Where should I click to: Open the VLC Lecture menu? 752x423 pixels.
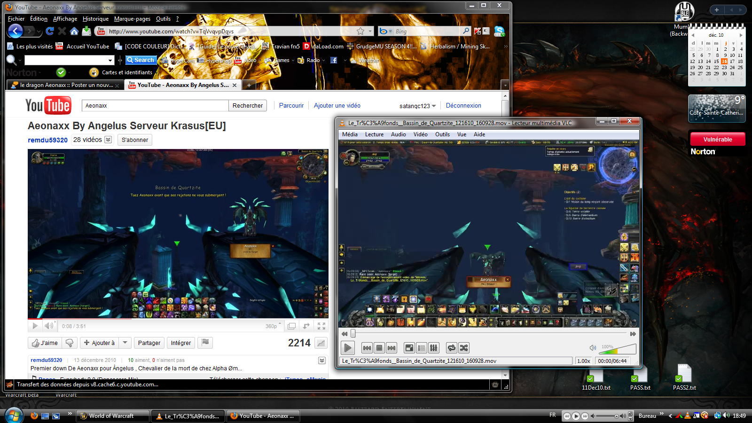pyautogui.click(x=374, y=134)
